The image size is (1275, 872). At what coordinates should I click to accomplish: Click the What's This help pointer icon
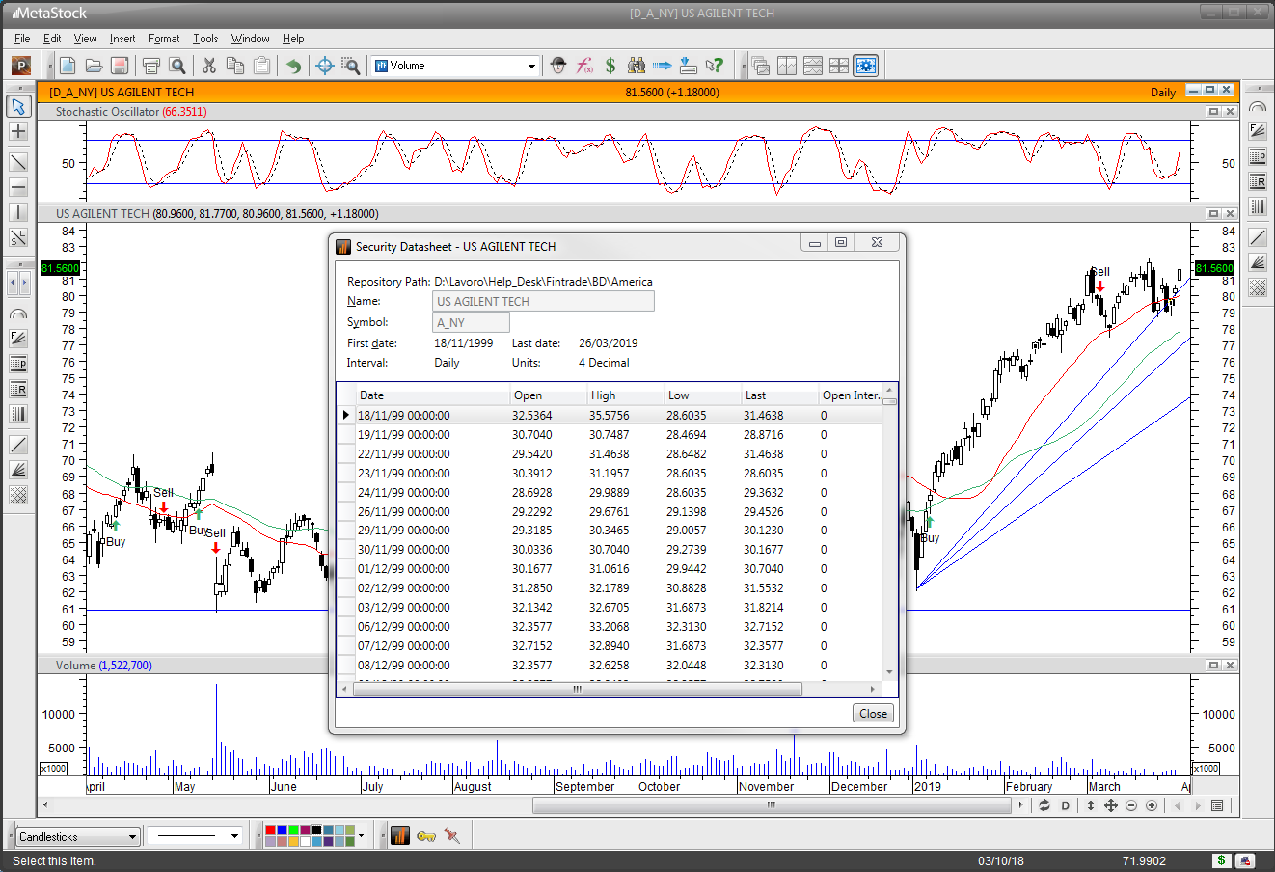714,66
